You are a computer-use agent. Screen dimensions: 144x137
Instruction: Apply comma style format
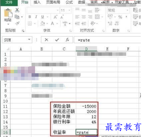point(126,17)
